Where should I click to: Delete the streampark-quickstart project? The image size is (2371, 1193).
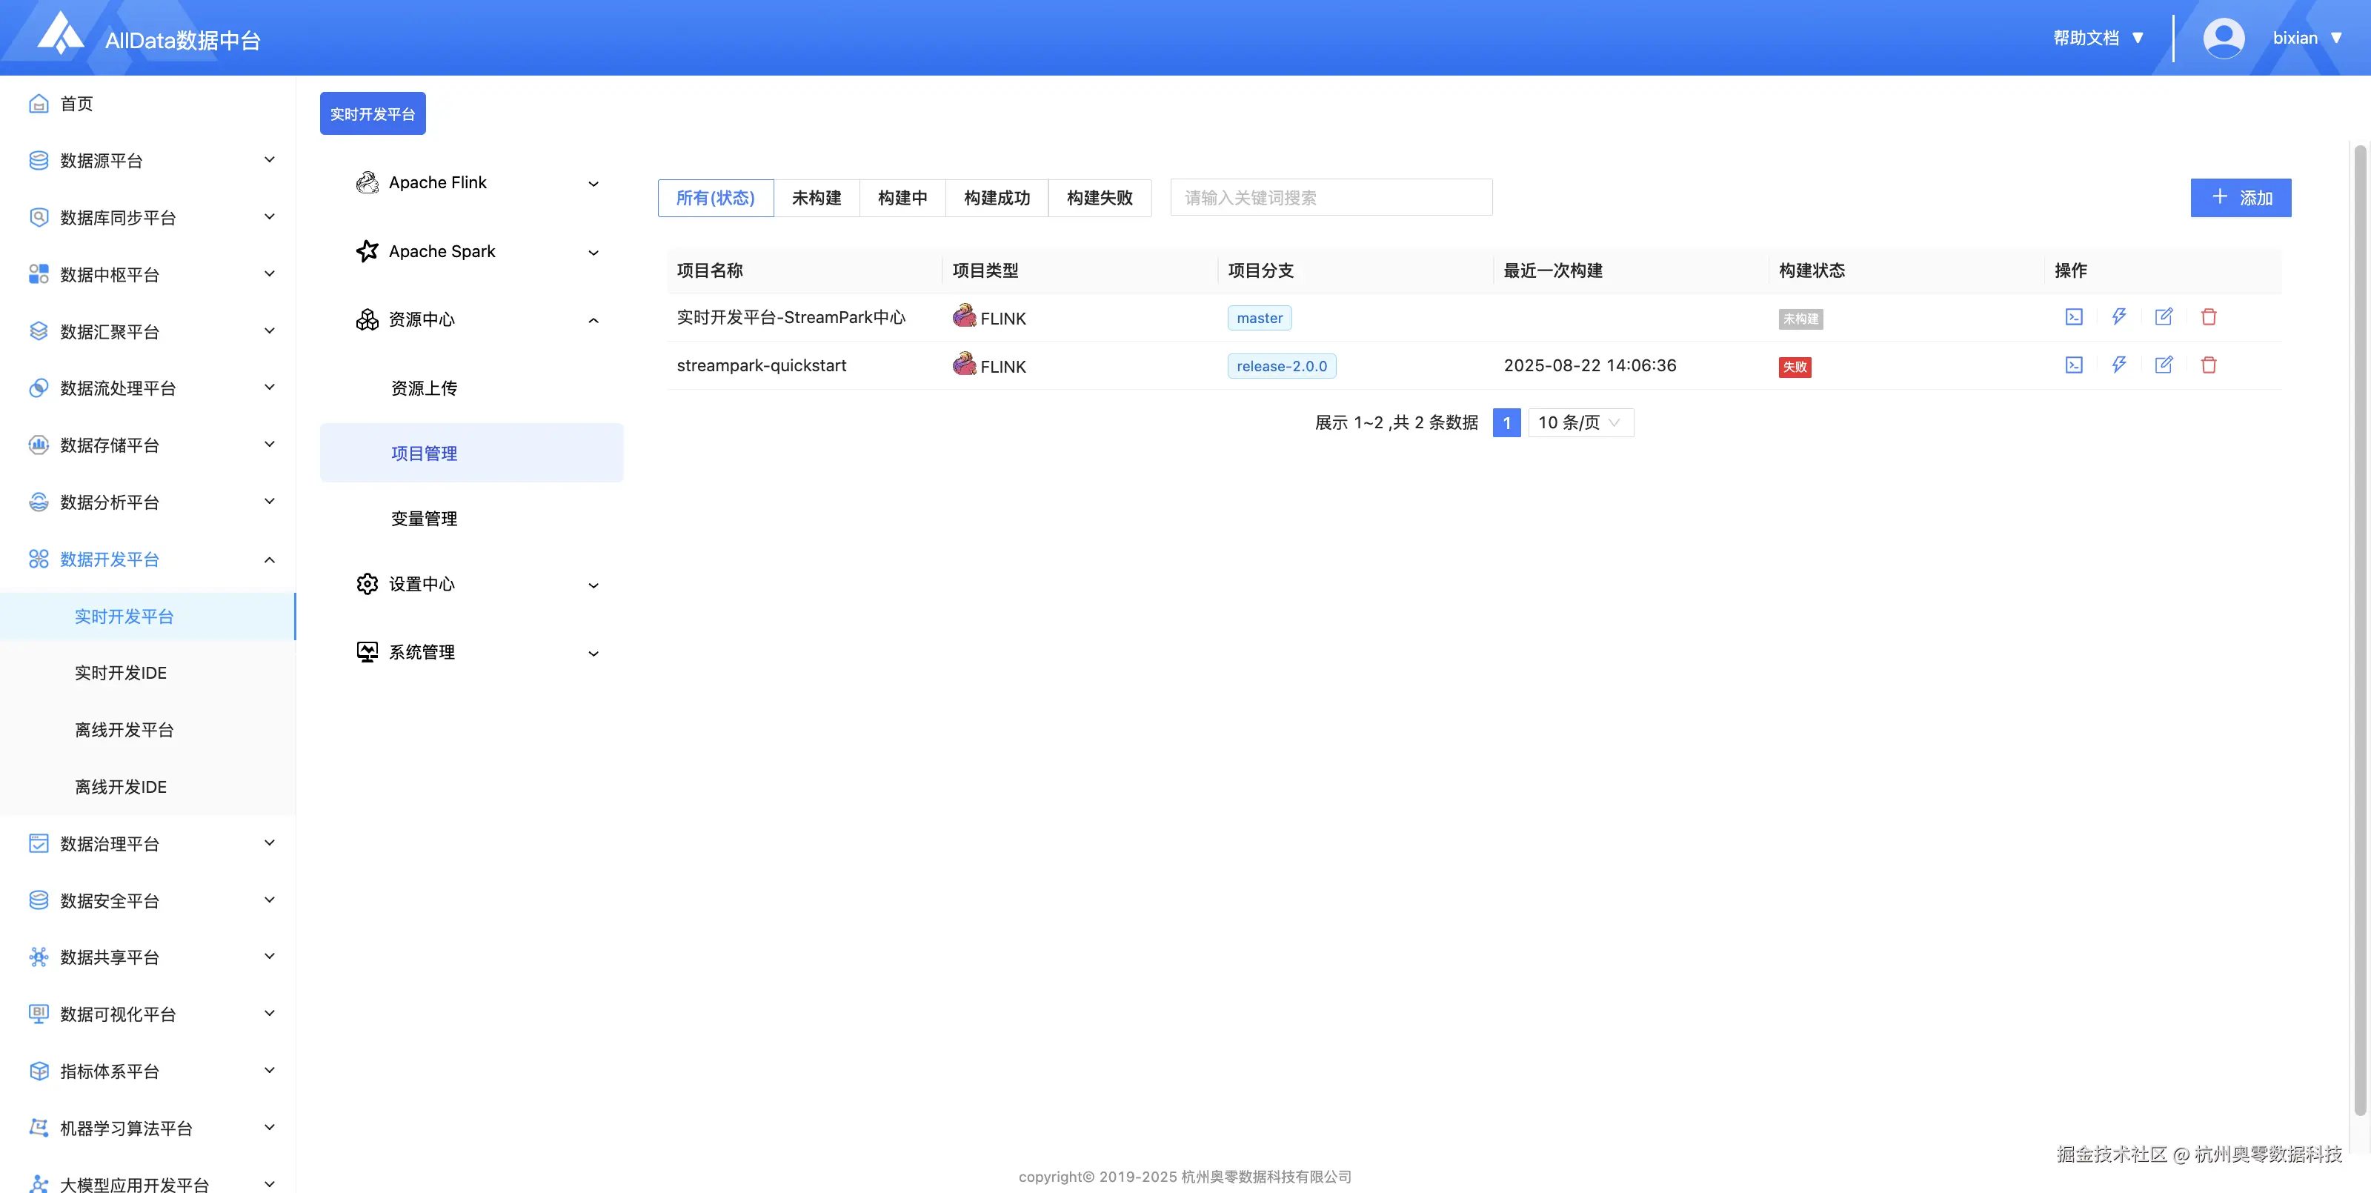point(2209,365)
